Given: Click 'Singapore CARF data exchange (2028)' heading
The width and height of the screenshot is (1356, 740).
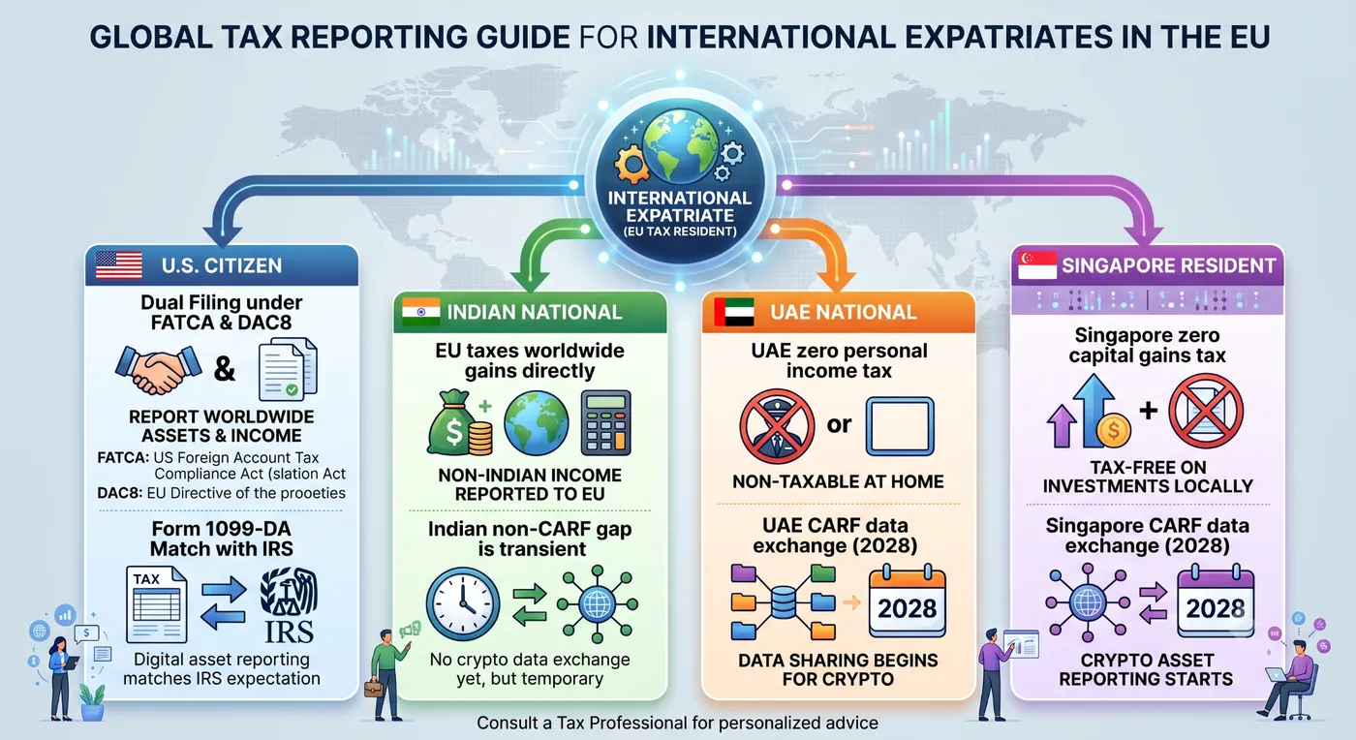Looking at the screenshot, I should [x=1148, y=536].
